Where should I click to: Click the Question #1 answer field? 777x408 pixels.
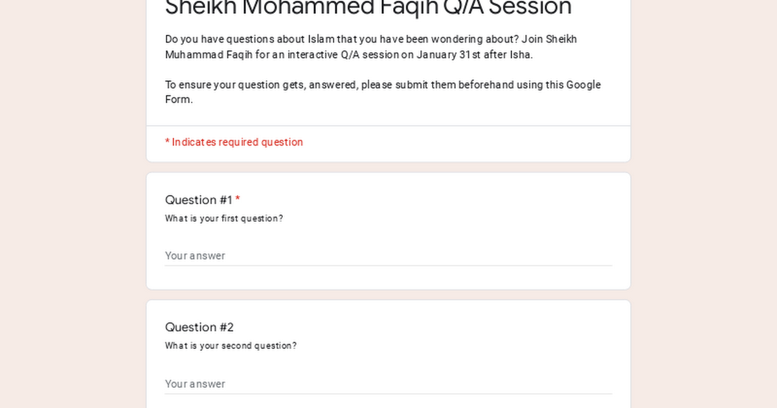(x=388, y=256)
